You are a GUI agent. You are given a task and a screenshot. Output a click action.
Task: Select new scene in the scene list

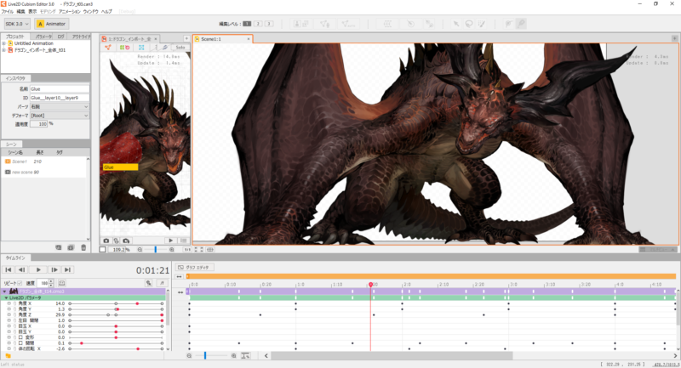(x=43, y=172)
